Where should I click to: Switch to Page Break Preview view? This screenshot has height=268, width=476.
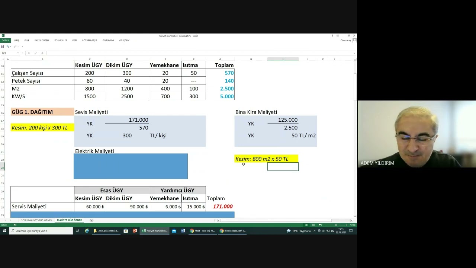(320, 225)
